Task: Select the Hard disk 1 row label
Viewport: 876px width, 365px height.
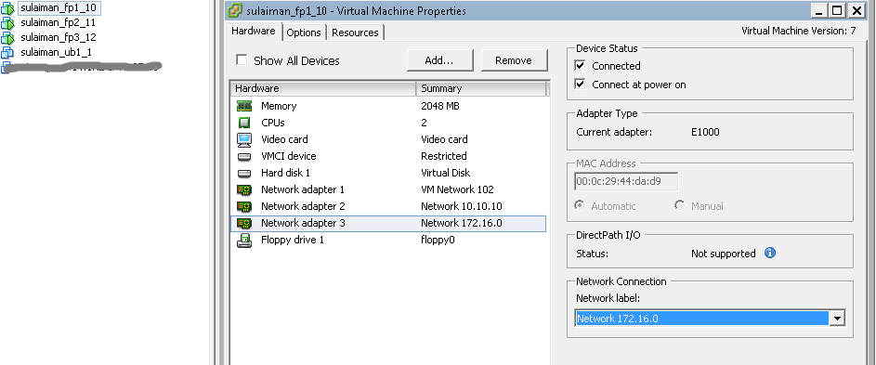Action: coord(285,173)
